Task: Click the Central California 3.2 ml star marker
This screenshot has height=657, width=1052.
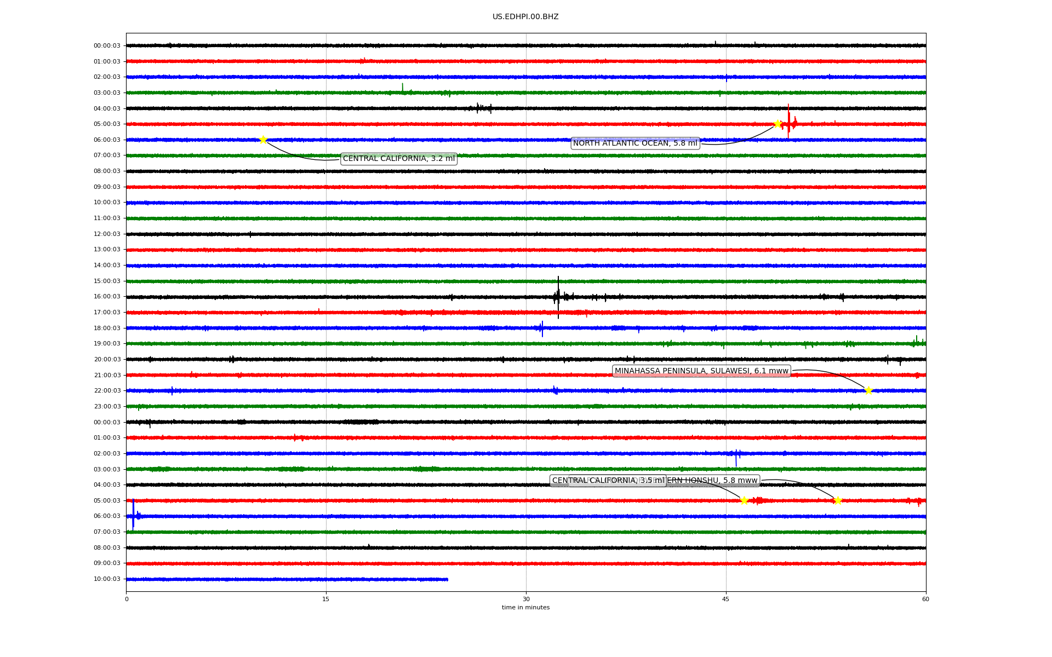Action: coord(263,140)
